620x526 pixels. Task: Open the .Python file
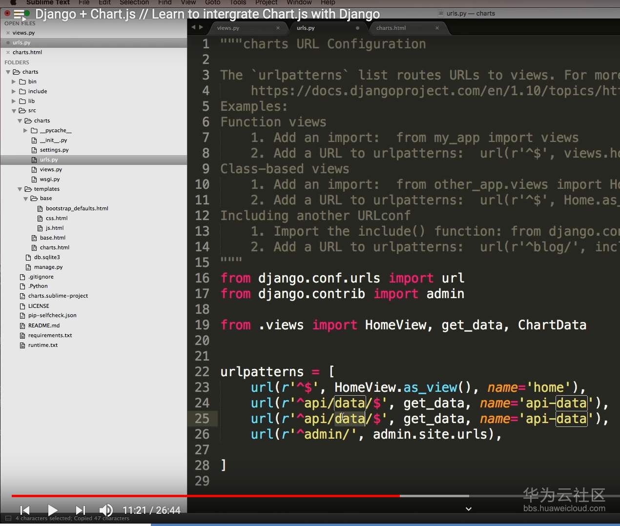(x=38, y=286)
